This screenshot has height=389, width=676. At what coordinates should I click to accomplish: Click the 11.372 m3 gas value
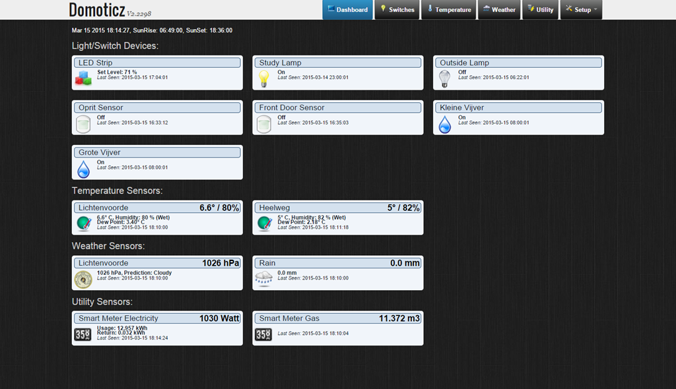399,318
